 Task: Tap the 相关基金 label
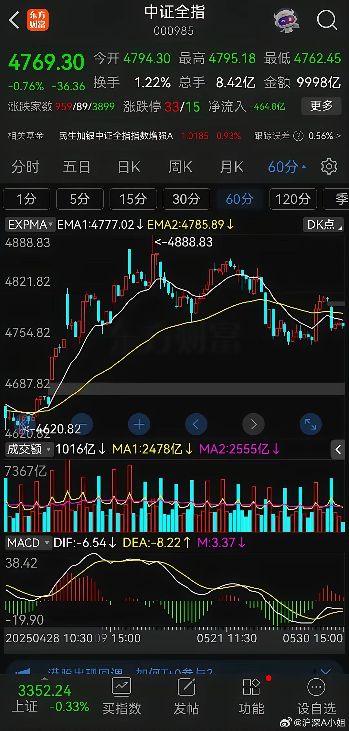click(26, 136)
